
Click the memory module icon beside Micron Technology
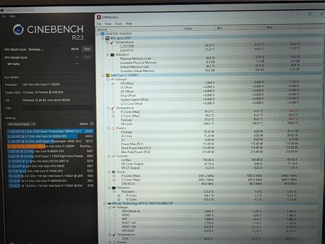click(x=110, y=204)
